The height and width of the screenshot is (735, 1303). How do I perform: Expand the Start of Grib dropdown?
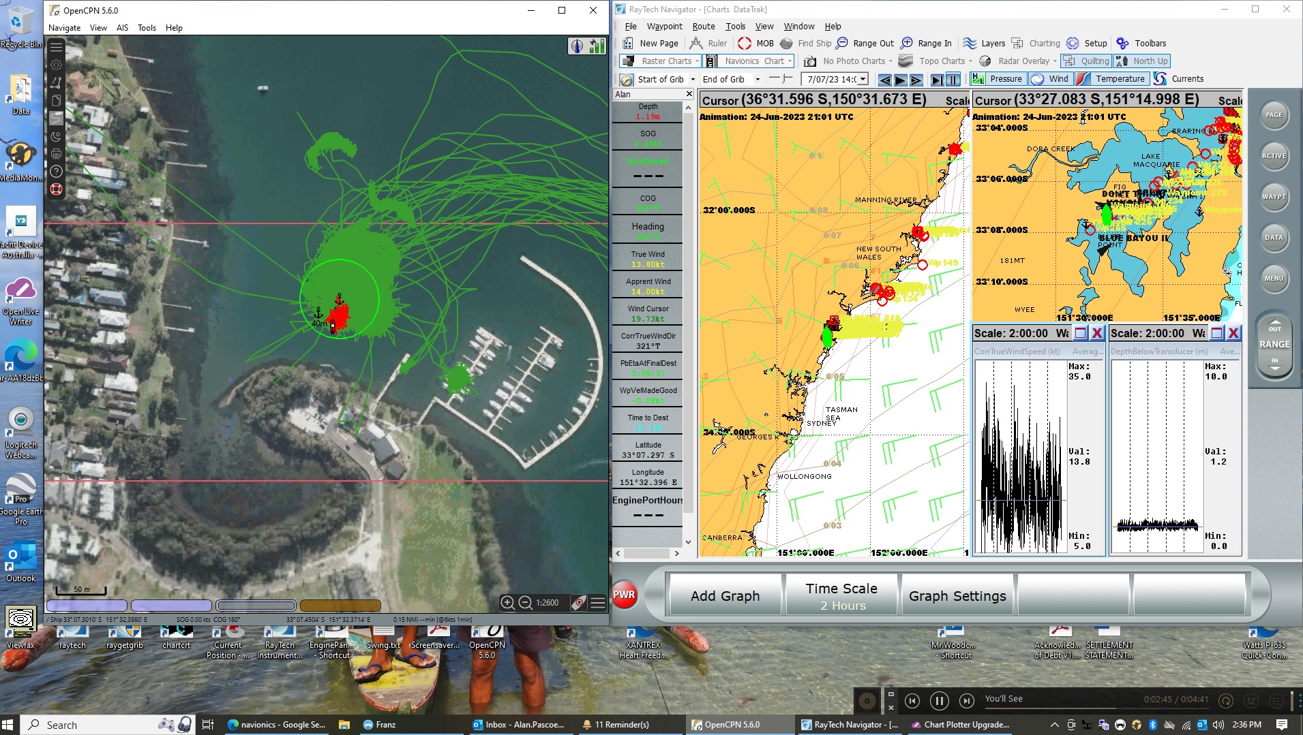point(693,79)
